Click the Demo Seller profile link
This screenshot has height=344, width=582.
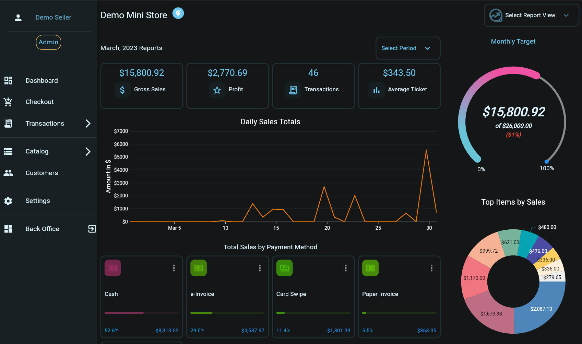click(x=53, y=18)
